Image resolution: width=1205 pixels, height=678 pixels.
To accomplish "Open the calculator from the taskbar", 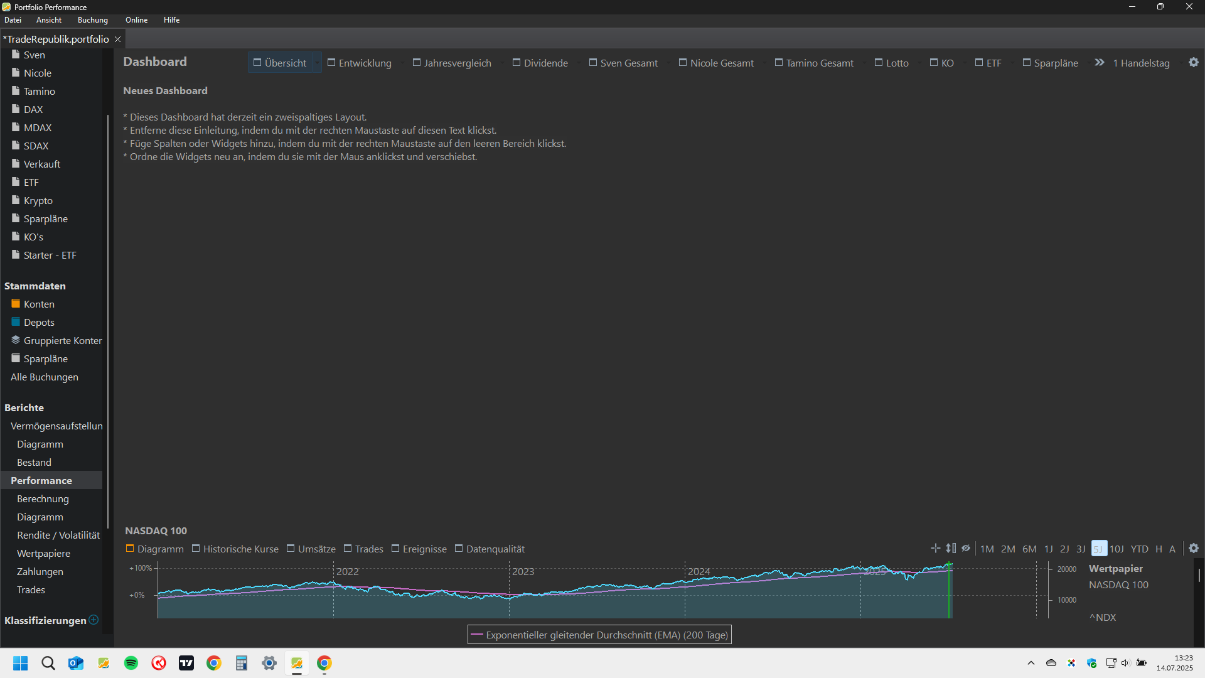I will point(242,663).
